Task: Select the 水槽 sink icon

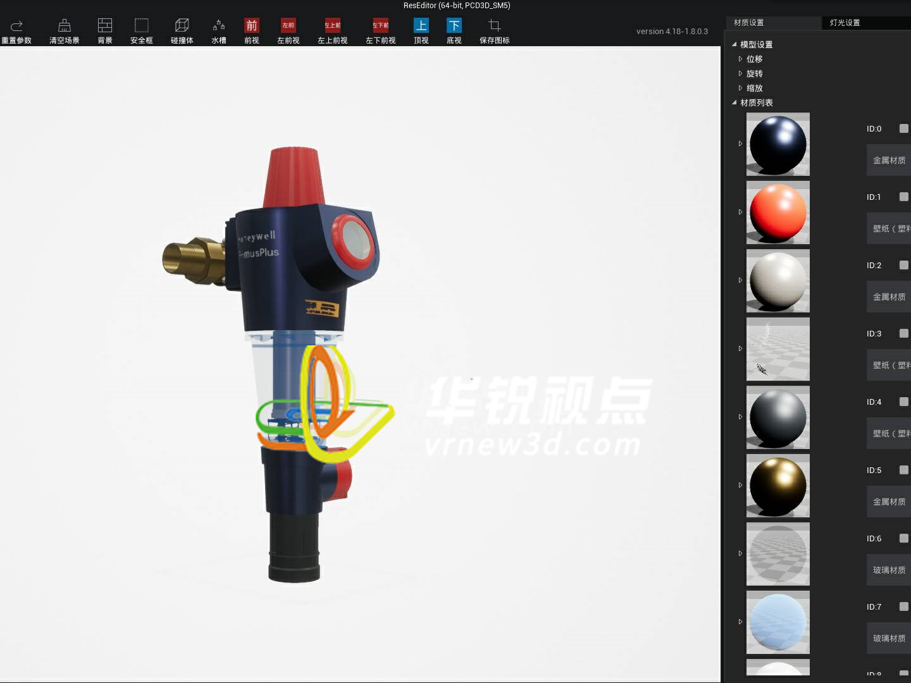Action: pos(218,28)
